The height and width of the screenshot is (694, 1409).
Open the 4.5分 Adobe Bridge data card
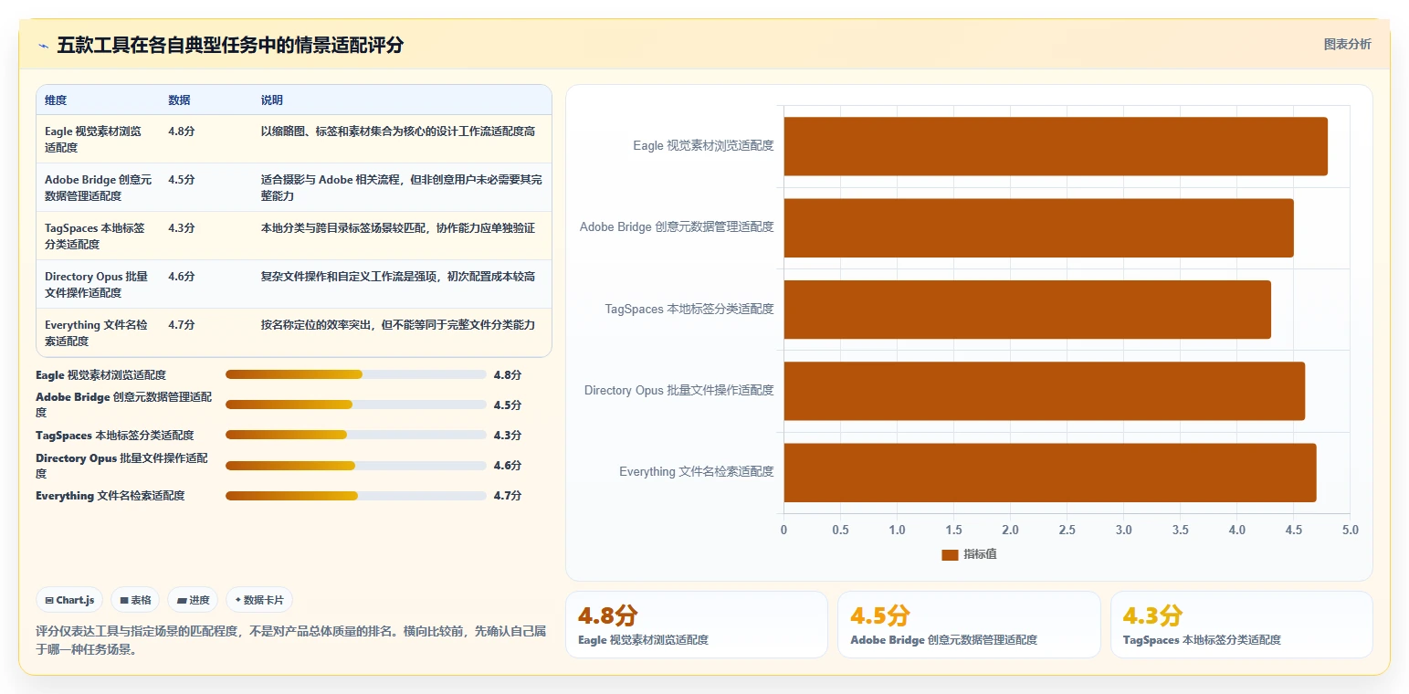(x=969, y=625)
